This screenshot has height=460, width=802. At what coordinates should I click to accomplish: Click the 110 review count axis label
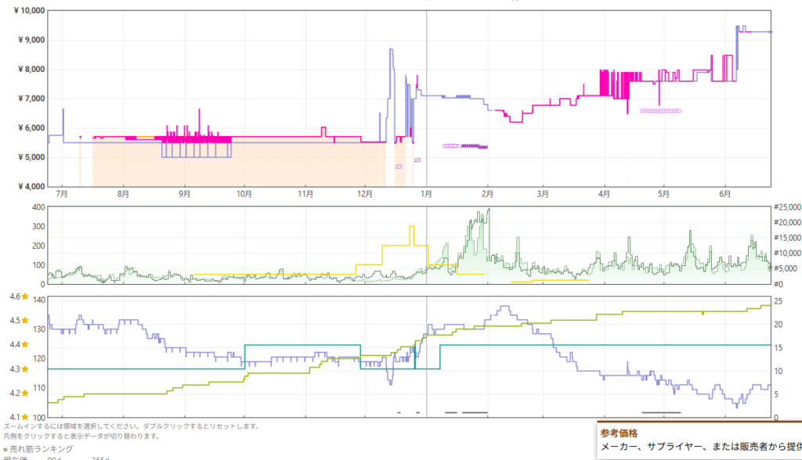(39, 388)
